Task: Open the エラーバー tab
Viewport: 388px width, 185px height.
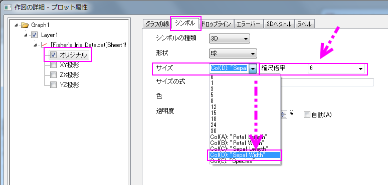Action: click(x=249, y=24)
